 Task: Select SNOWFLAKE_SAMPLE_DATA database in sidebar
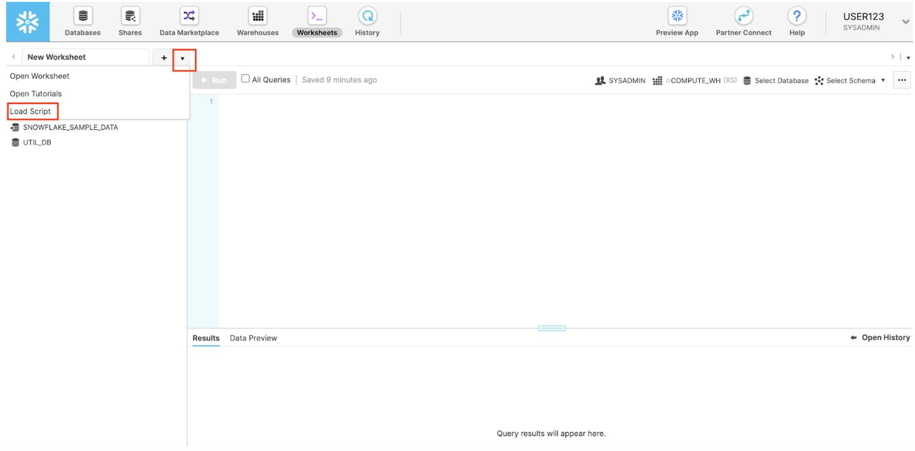(x=70, y=127)
